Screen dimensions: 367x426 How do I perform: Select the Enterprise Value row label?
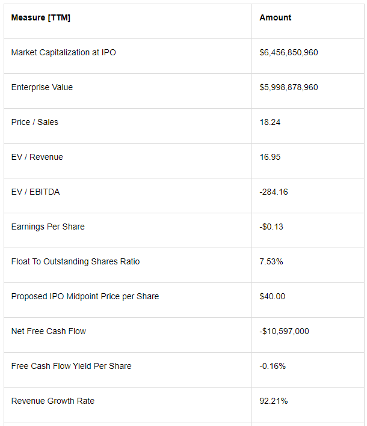(42, 87)
